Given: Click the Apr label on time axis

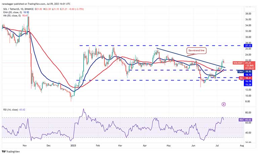Looking at the screenshot, I should [145, 146].
